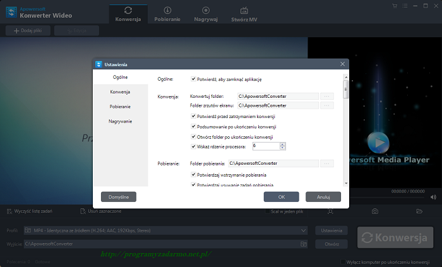Click folder icon in Wyjście output field

(304, 244)
